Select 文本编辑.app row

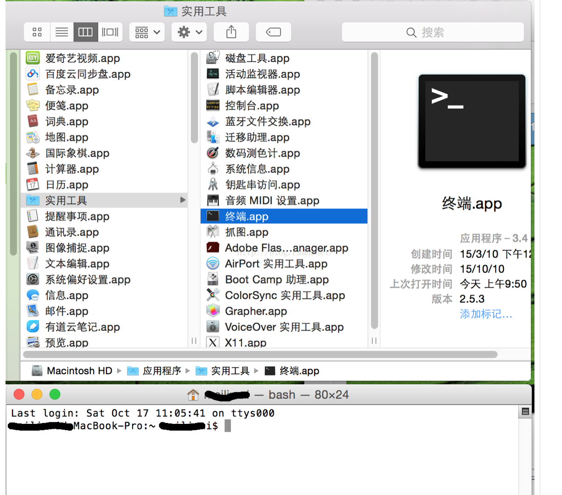(105, 264)
